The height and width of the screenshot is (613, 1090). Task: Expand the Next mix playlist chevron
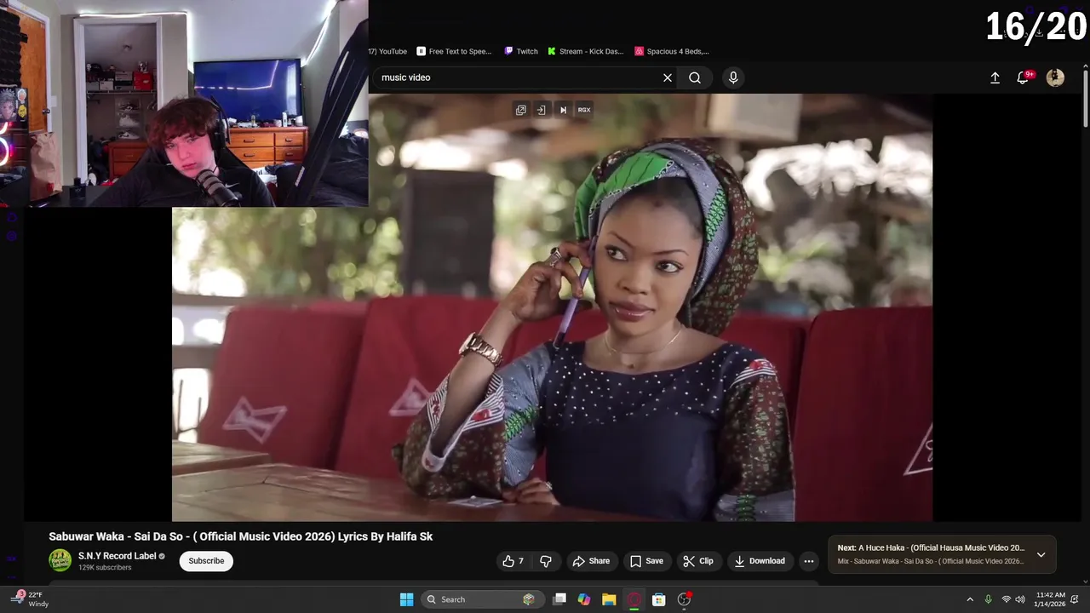pos(1041,554)
